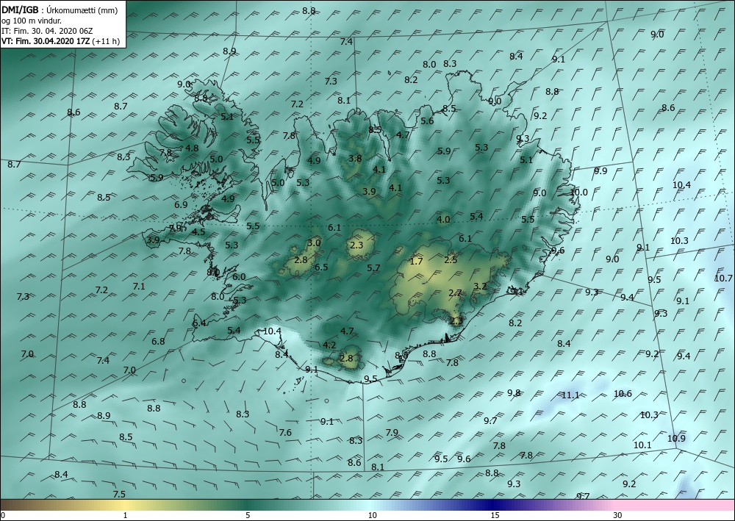The height and width of the screenshot is (521, 735).
Task: Click the 'IT: Fim. 30. 04. 2020 06Z' line
Action: [47, 31]
